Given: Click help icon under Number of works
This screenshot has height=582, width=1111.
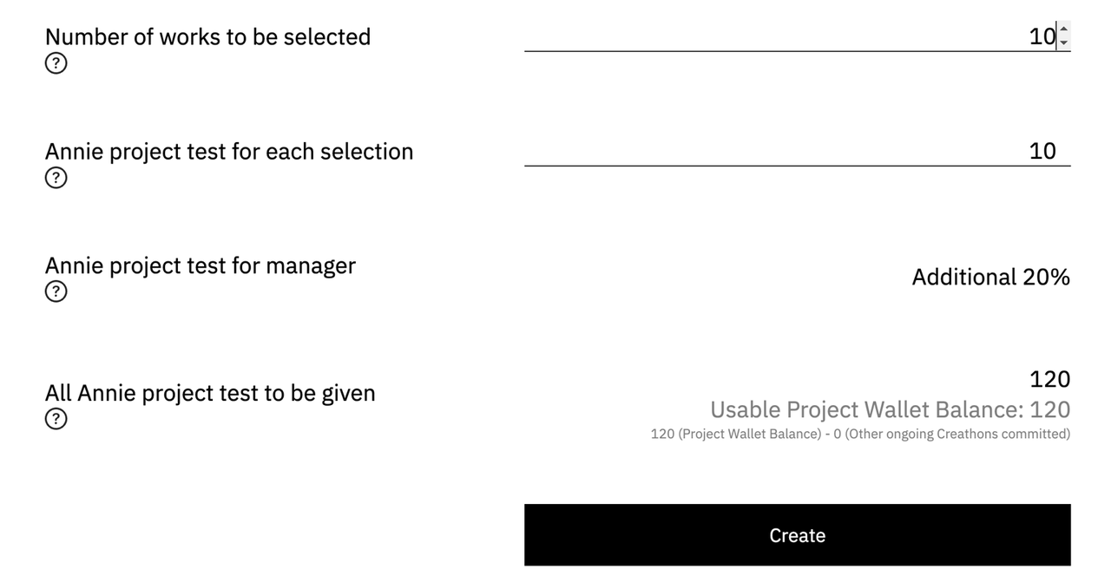Looking at the screenshot, I should pos(56,63).
